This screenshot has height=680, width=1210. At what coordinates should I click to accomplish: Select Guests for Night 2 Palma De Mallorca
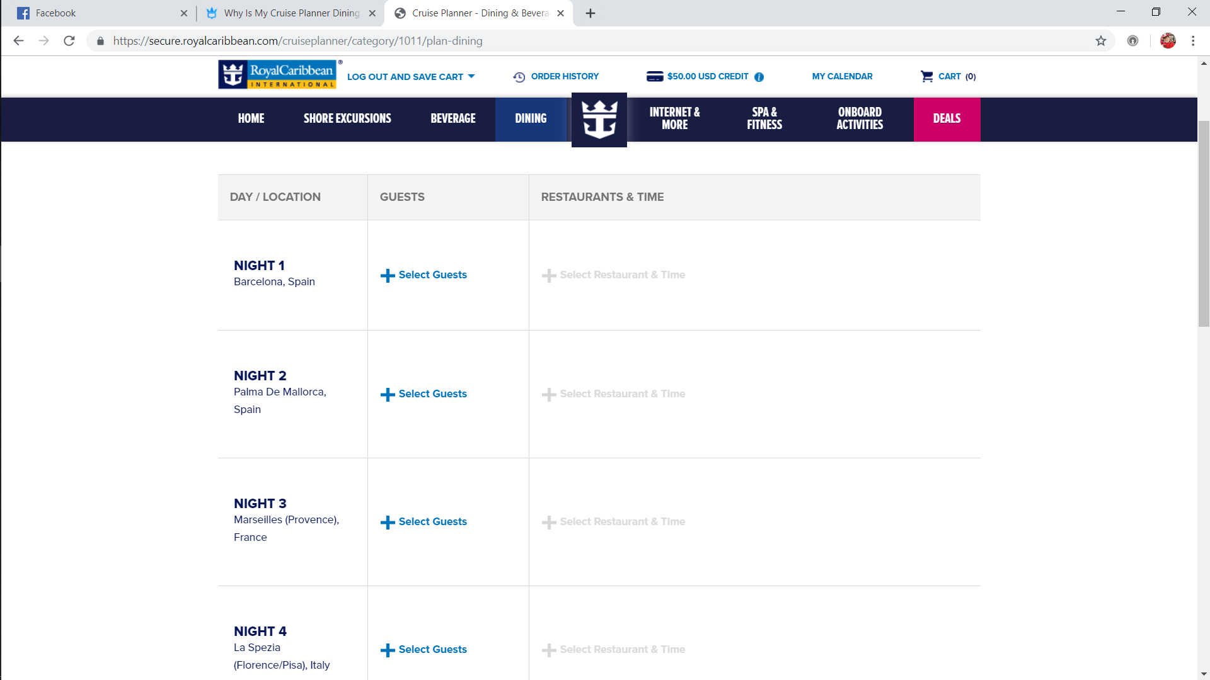pos(432,394)
